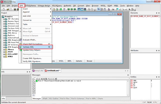Select the quot entity in Entities panel
This screenshot has height=104, width=161.
(135, 88)
